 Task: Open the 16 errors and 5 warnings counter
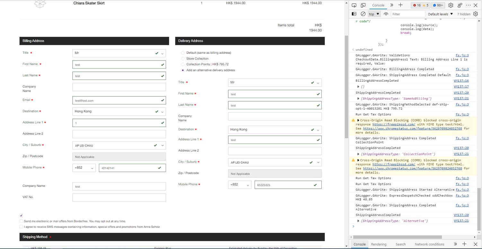click(421, 5)
